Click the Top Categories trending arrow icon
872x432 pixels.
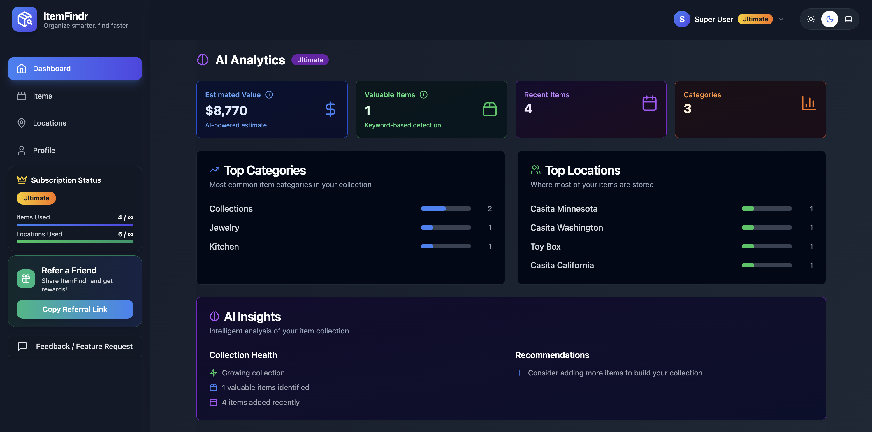[x=215, y=170]
